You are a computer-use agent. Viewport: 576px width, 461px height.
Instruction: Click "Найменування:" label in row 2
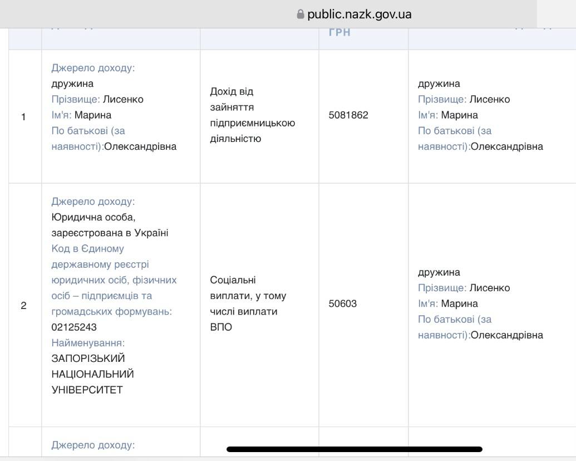pos(88,343)
